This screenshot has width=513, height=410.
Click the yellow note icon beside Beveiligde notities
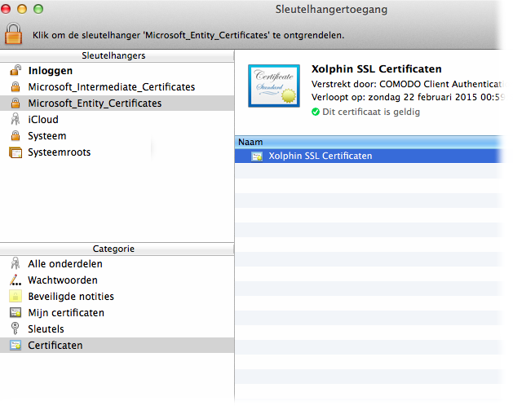click(15, 296)
